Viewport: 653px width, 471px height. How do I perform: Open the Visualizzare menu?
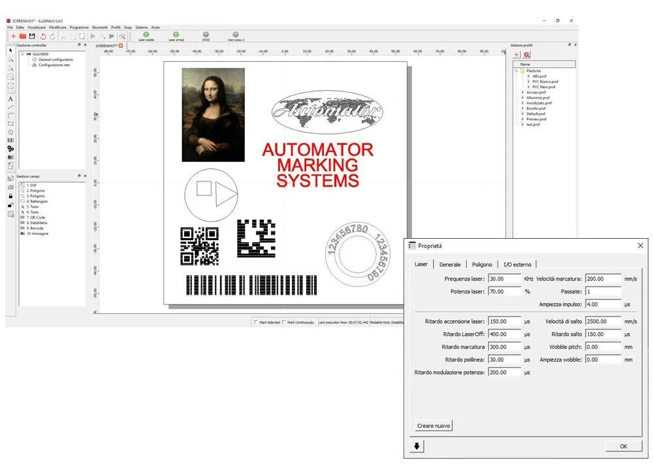coord(37,27)
